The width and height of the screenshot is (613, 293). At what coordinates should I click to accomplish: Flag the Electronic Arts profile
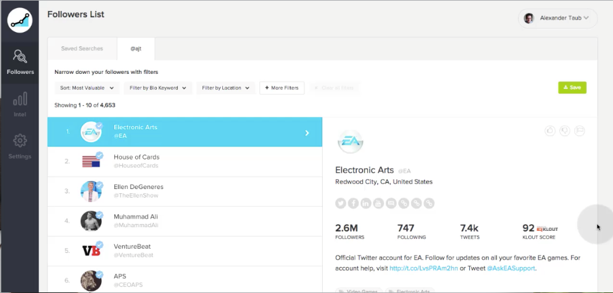580,131
